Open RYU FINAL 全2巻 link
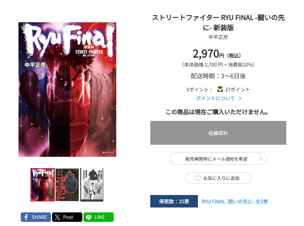Viewport: 304px width, 226px height. [x=235, y=201]
